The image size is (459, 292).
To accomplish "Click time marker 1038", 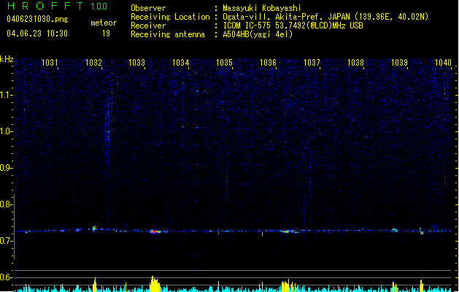I will pos(355,63).
